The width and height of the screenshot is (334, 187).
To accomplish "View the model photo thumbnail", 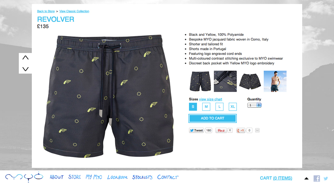I will point(275,82).
